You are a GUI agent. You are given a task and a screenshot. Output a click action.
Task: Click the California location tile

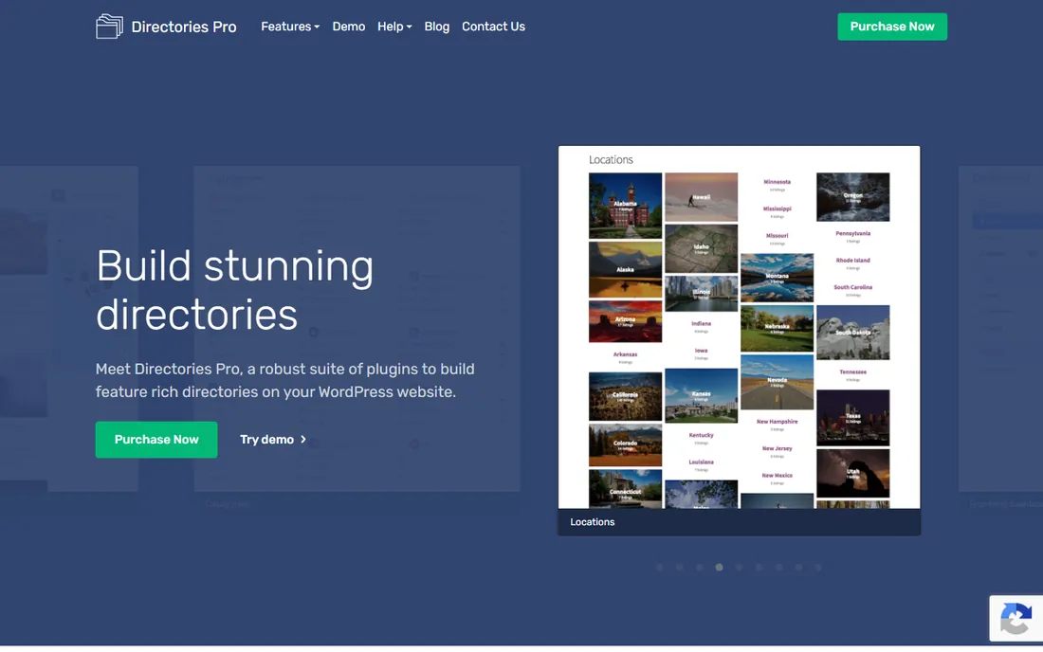625,396
